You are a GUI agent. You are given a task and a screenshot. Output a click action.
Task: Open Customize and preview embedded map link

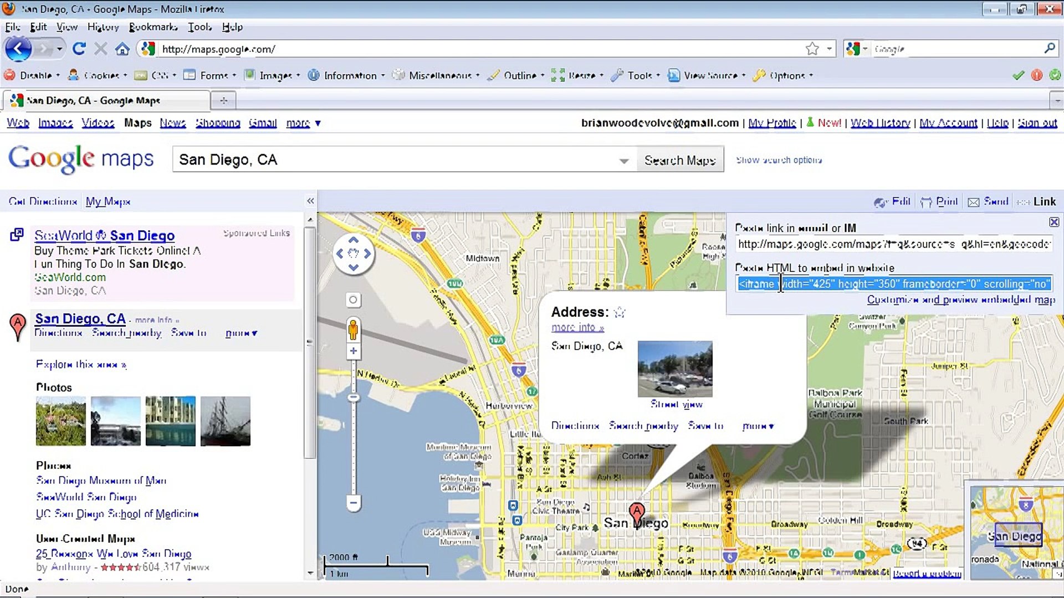pyautogui.click(x=960, y=300)
